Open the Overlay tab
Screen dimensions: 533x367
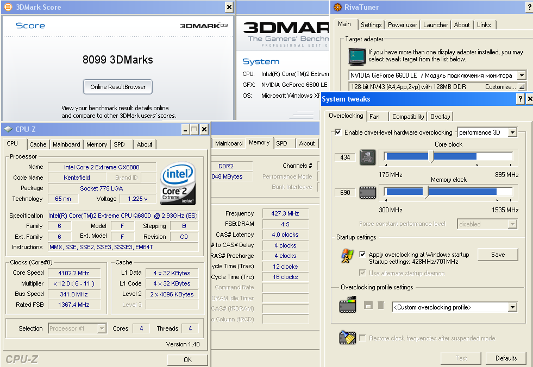[x=440, y=117]
